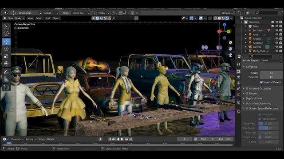Open viewport View menu
This screenshot has height=159, width=284.
click(30, 18)
